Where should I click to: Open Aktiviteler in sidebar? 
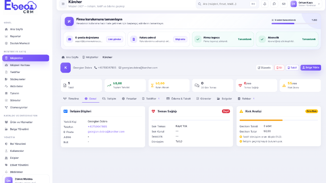point(25,86)
